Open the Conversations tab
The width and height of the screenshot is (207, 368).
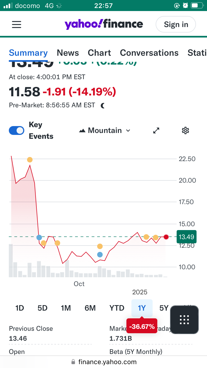point(149,53)
